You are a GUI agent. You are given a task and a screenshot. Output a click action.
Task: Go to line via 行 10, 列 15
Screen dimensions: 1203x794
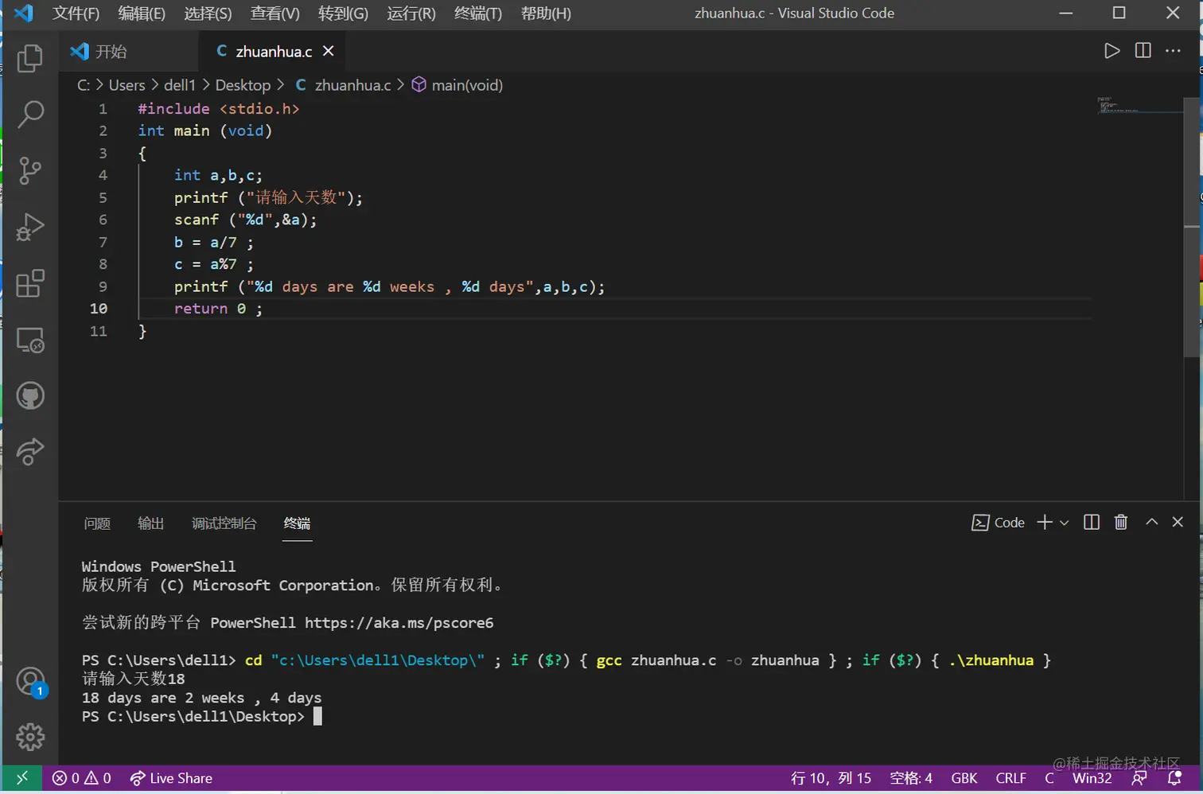[x=831, y=778]
